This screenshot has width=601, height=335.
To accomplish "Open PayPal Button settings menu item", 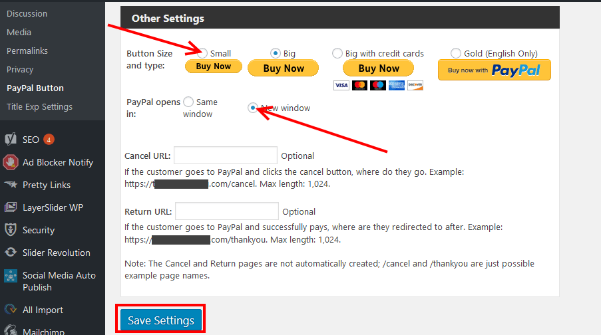I will (x=35, y=88).
